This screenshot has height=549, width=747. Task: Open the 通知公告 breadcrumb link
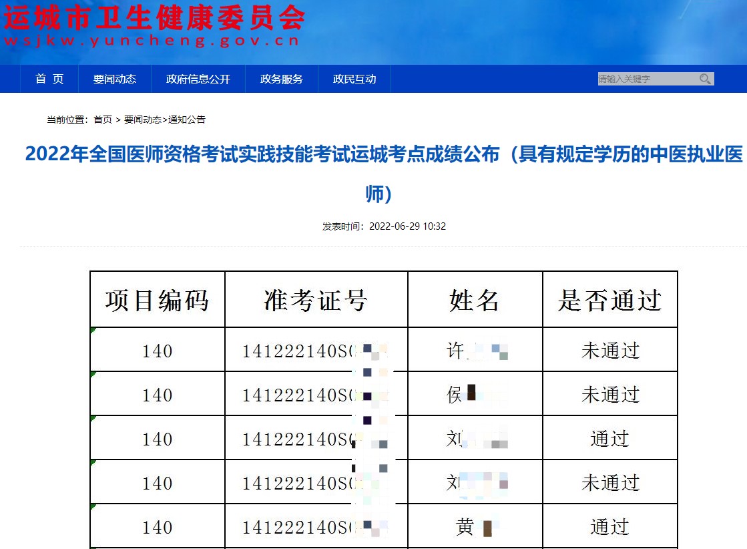(x=187, y=120)
